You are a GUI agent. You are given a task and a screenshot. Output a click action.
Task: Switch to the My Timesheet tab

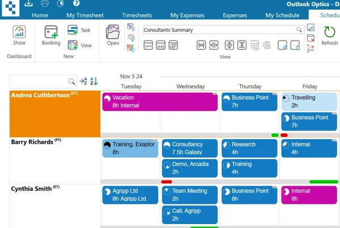click(x=85, y=15)
